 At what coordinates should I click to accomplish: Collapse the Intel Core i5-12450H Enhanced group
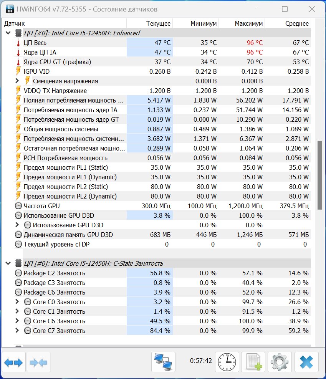click(x=8, y=33)
